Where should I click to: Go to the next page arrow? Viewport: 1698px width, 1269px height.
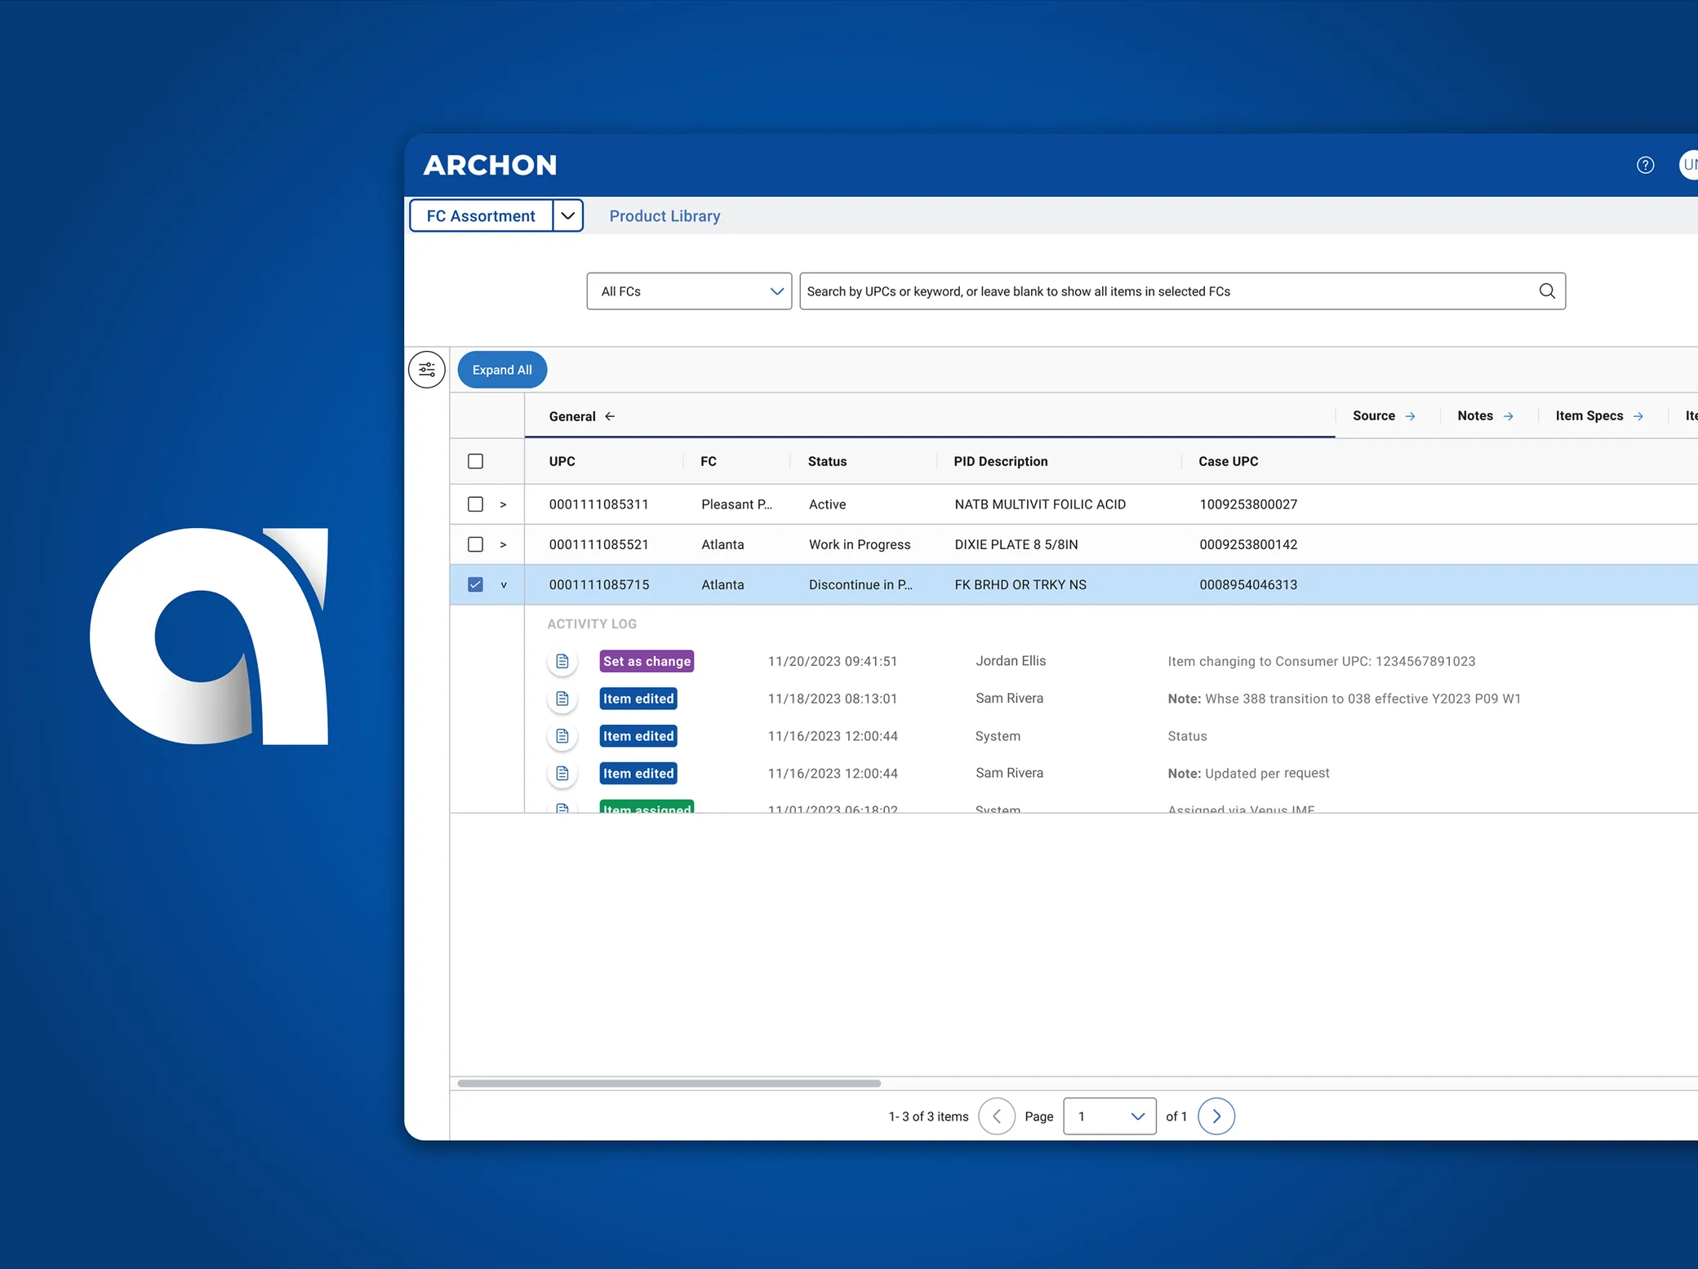(x=1216, y=1116)
